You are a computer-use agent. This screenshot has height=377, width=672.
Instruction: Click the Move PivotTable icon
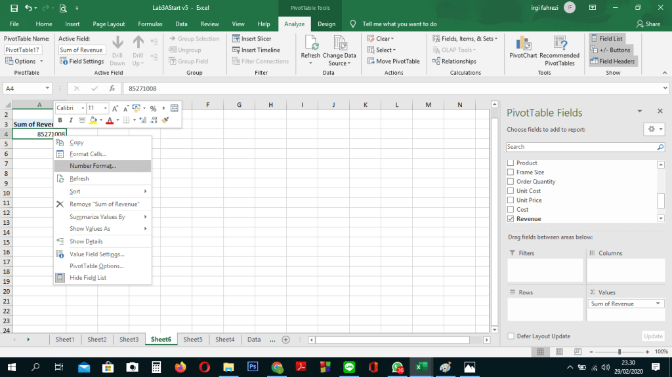(x=371, y=62)
